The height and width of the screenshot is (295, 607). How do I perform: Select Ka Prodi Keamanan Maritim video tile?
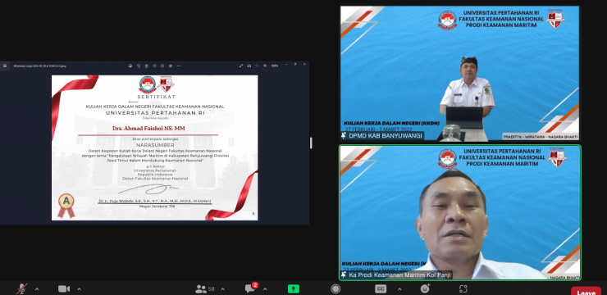460,213
